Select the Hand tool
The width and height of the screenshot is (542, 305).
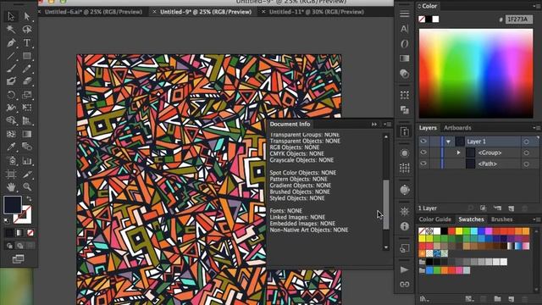[x=11, y=187]
